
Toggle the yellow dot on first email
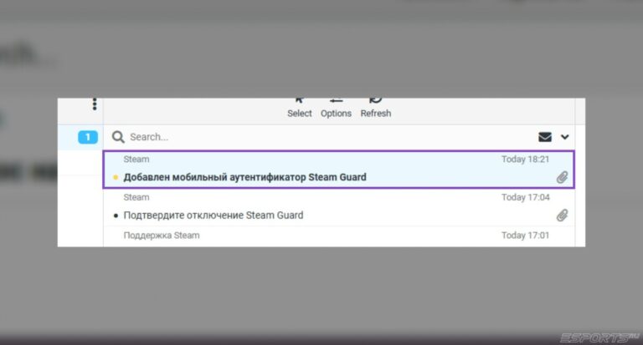pyautogui.click(x=116, y=178)
